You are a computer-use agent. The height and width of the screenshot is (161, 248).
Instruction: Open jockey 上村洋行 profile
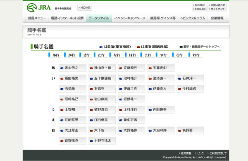(131, 110)
